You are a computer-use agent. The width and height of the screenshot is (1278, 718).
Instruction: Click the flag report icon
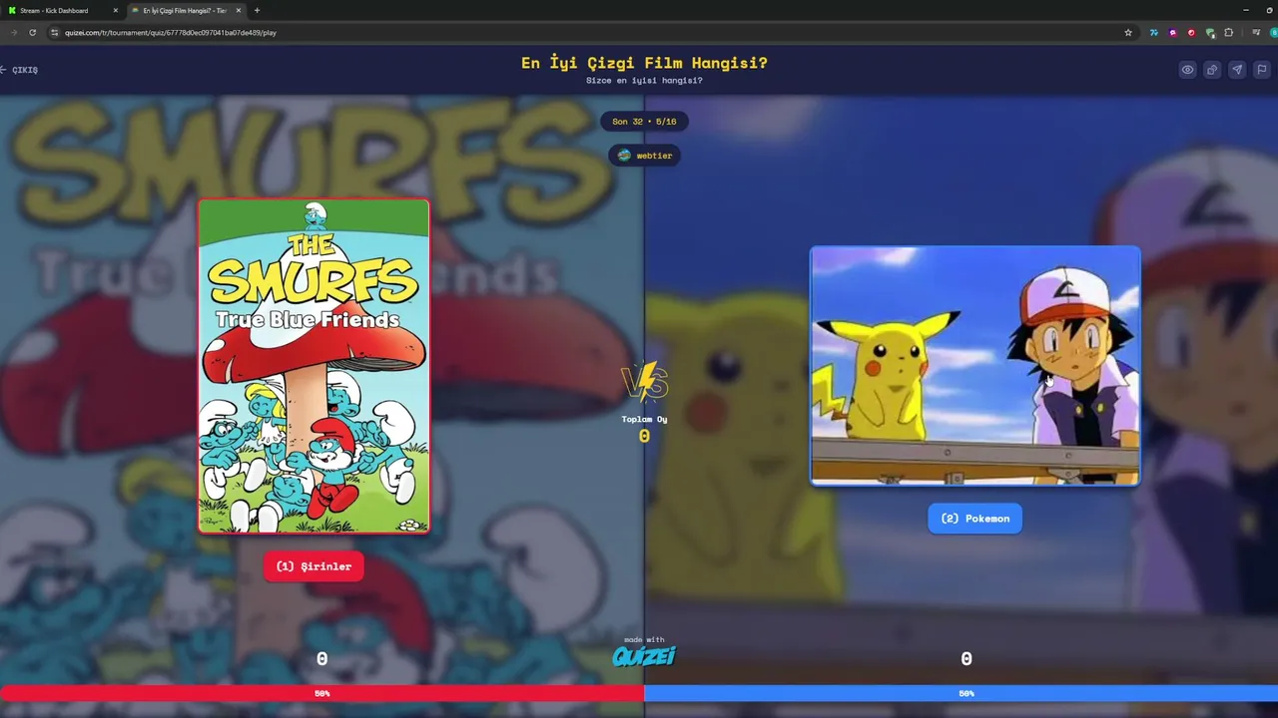pyautogui.click(x=1262, y=70)
